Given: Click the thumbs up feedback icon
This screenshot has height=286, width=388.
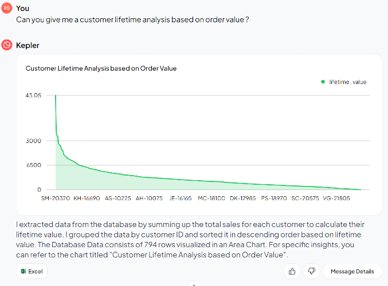Looking at the screenshot, I should point(292,271).
